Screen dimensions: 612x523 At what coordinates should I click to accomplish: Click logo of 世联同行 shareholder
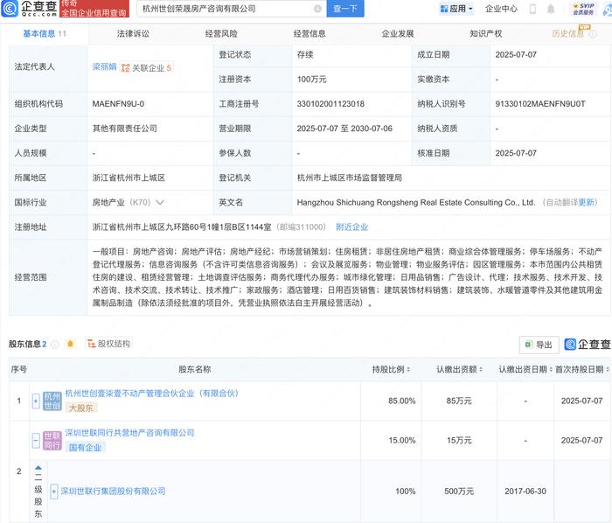coord(52,440)
